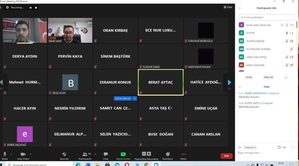Go to next page of video gallery
Viewport: 299px width, 166px height.
click(229, 82)
